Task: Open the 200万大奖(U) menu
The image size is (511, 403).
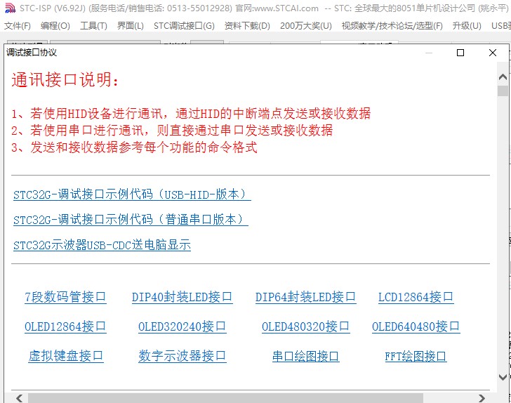Action: pos(306,25)
